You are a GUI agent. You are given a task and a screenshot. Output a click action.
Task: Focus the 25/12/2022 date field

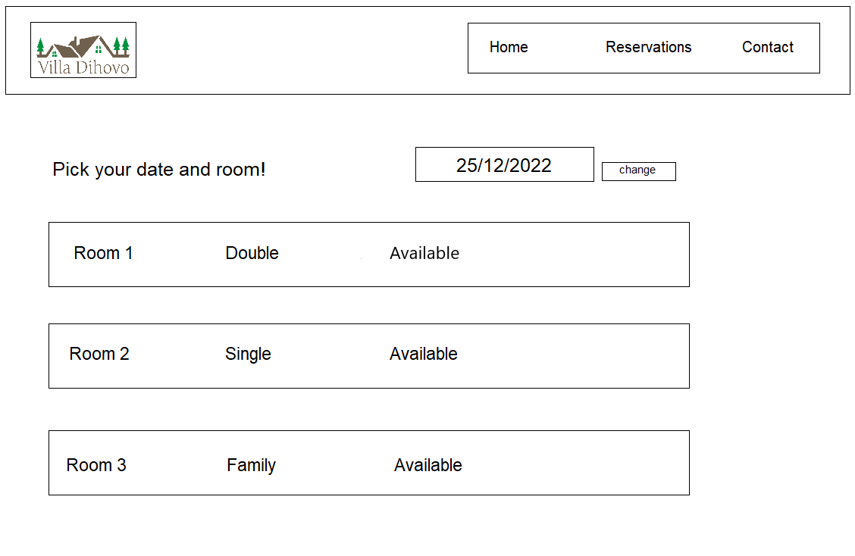(504, 165)
